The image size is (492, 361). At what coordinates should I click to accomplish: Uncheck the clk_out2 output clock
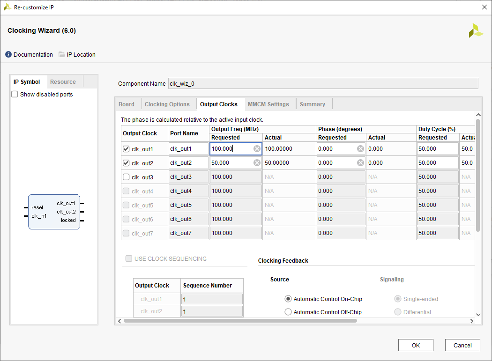coord(126,163)
